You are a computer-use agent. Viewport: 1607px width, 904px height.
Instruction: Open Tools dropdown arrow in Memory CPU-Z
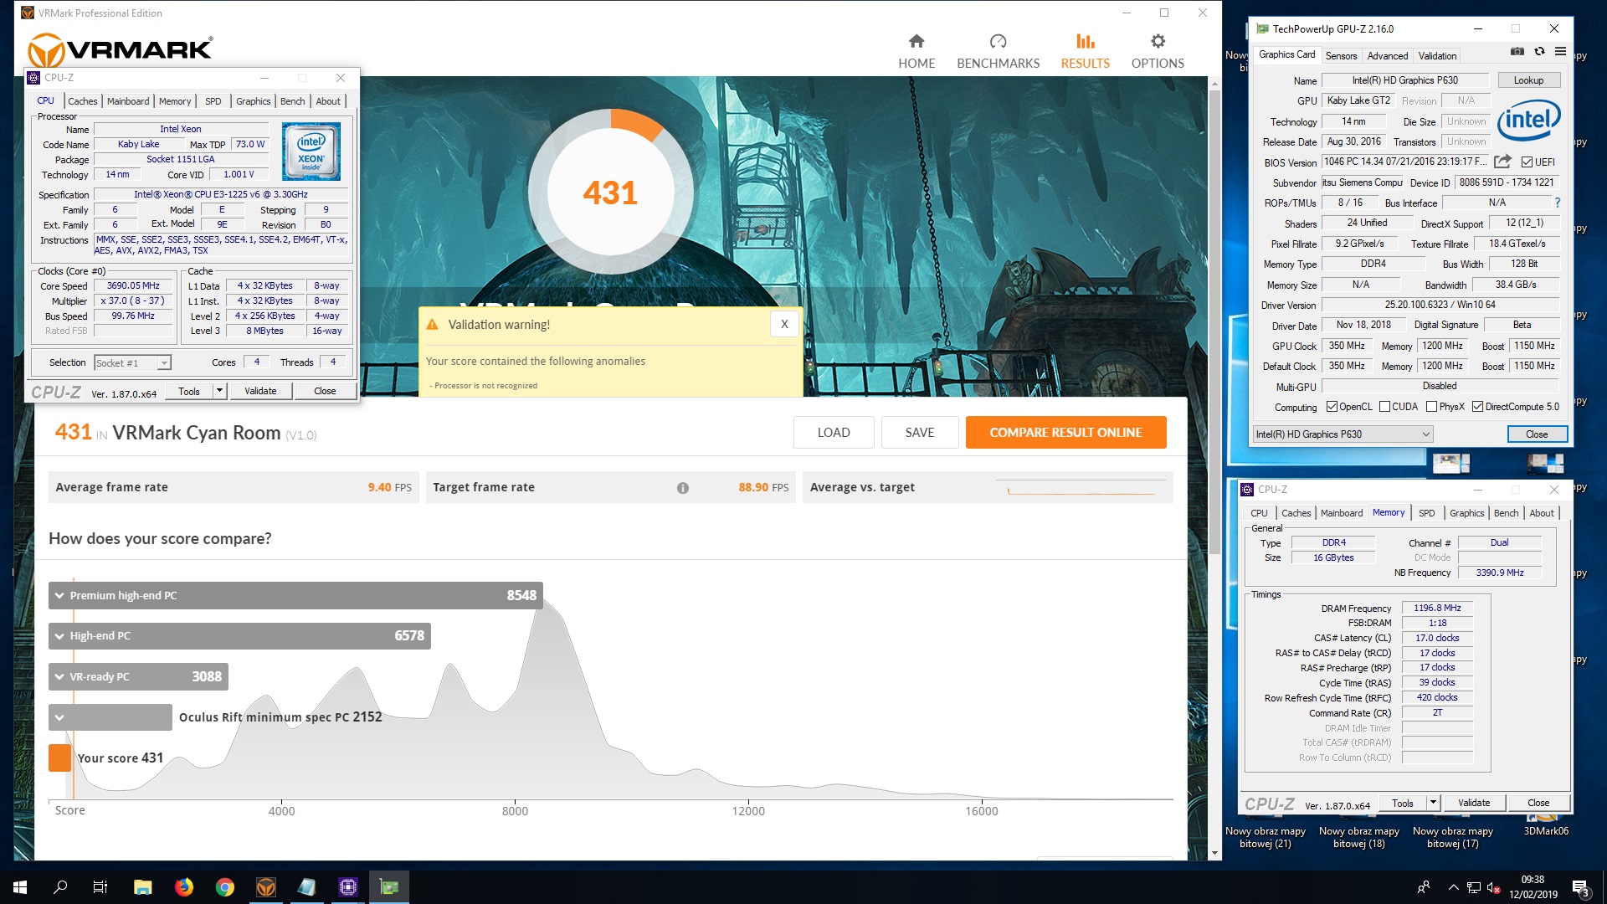tap(1433, 803)
